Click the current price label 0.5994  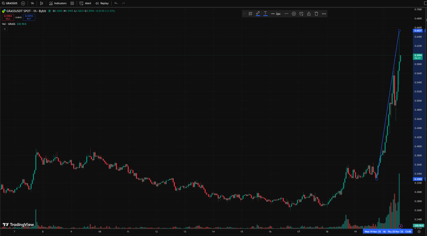[x=418, y=57]
